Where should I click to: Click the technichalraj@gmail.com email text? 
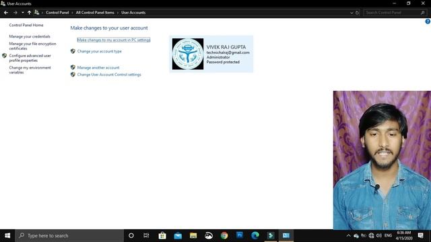coord(228,52)
